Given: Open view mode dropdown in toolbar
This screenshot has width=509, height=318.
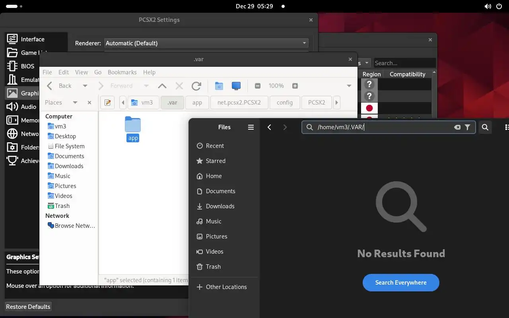Looking at the screenshot, I should 349,86.
